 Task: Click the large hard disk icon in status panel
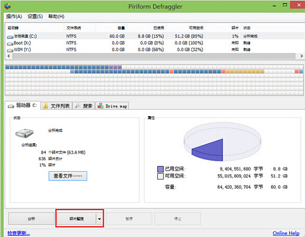[x=24, y=133]
